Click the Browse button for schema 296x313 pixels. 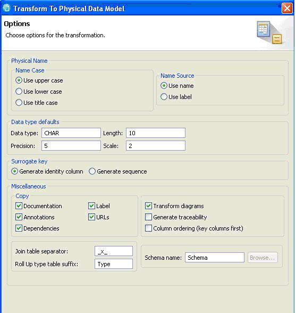pyautogui.click(x=263, y=258)
